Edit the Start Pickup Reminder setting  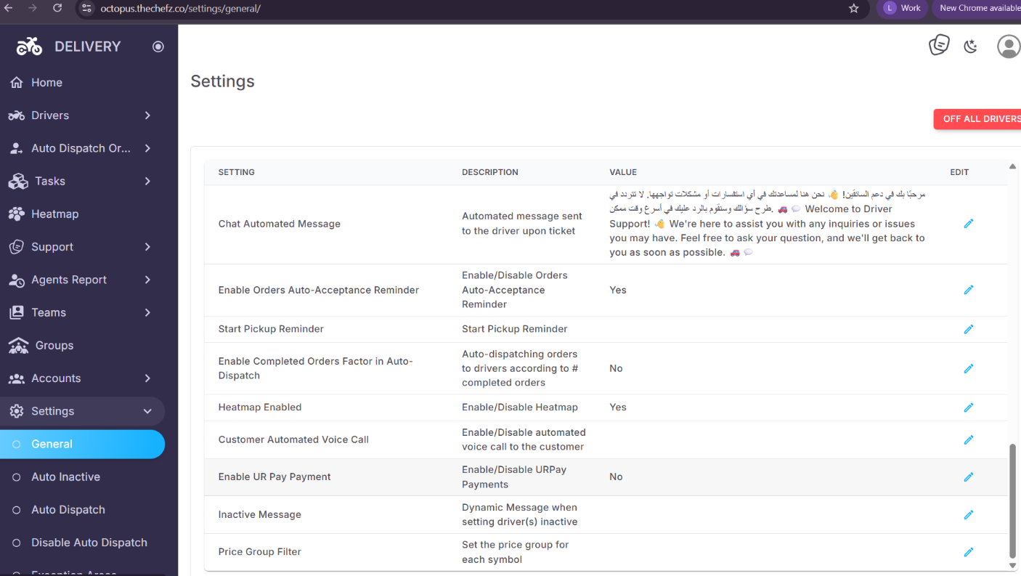[968, 329]
